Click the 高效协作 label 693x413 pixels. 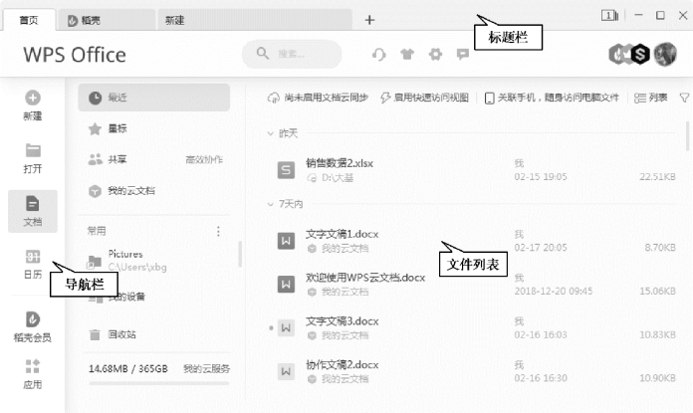[204, 159]
